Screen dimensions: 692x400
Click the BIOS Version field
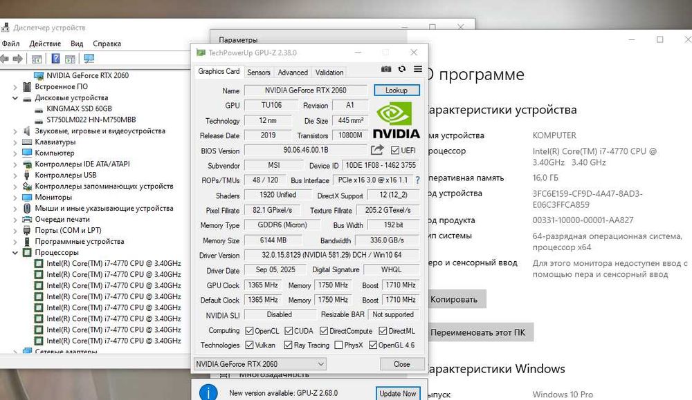click(x=305, y=150)
